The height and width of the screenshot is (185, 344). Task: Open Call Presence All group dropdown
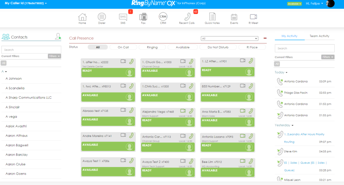pos(229,38)
